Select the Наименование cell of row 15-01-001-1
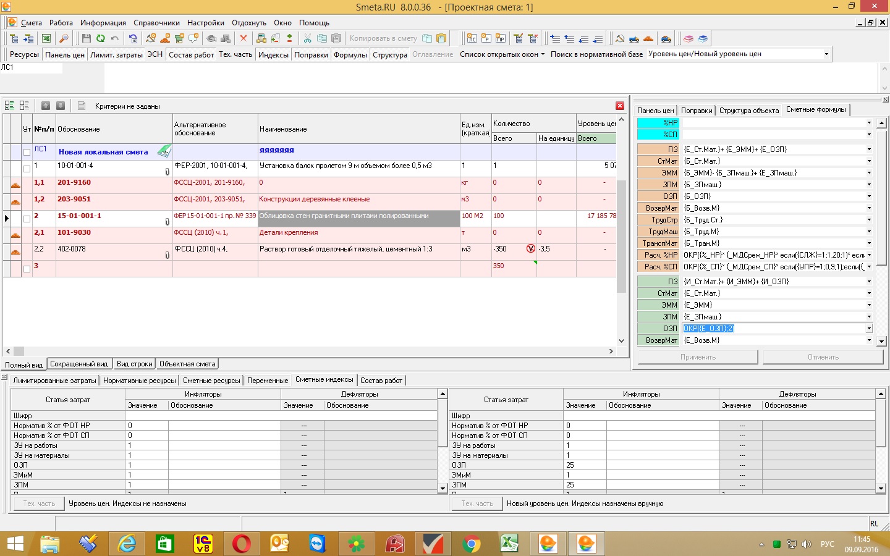The width and height of the screenshot is (890, 556). click(x=359, y=219)
